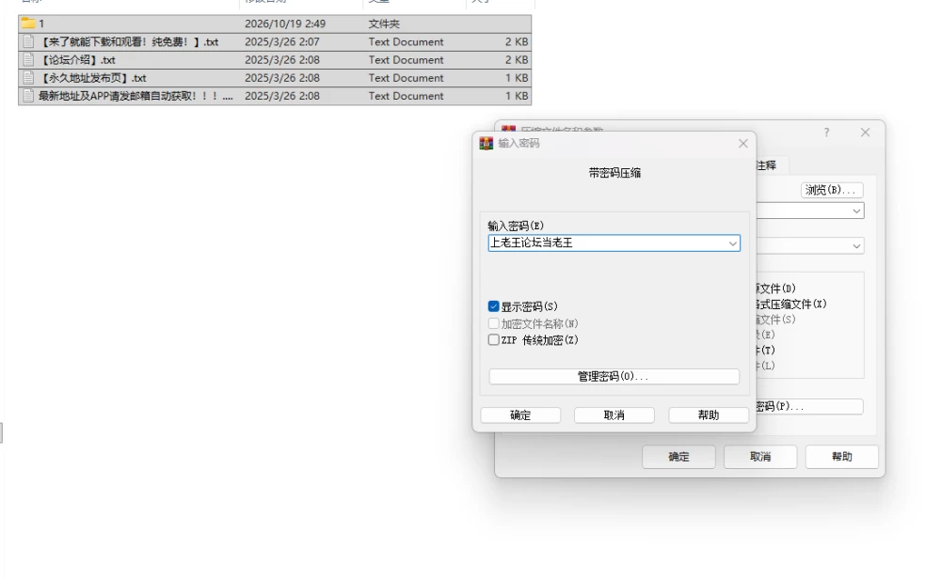
Task: Click the 最新地址及APP file icon
Action: tap(28, 95)
